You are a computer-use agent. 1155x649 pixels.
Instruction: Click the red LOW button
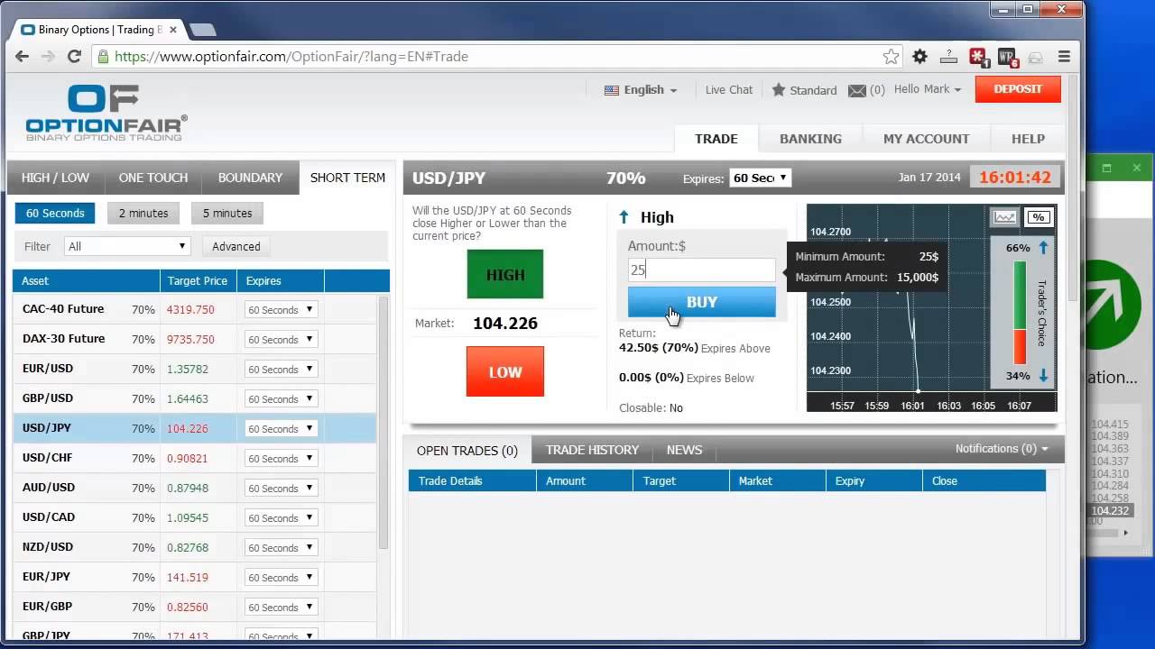coord(505,371)
